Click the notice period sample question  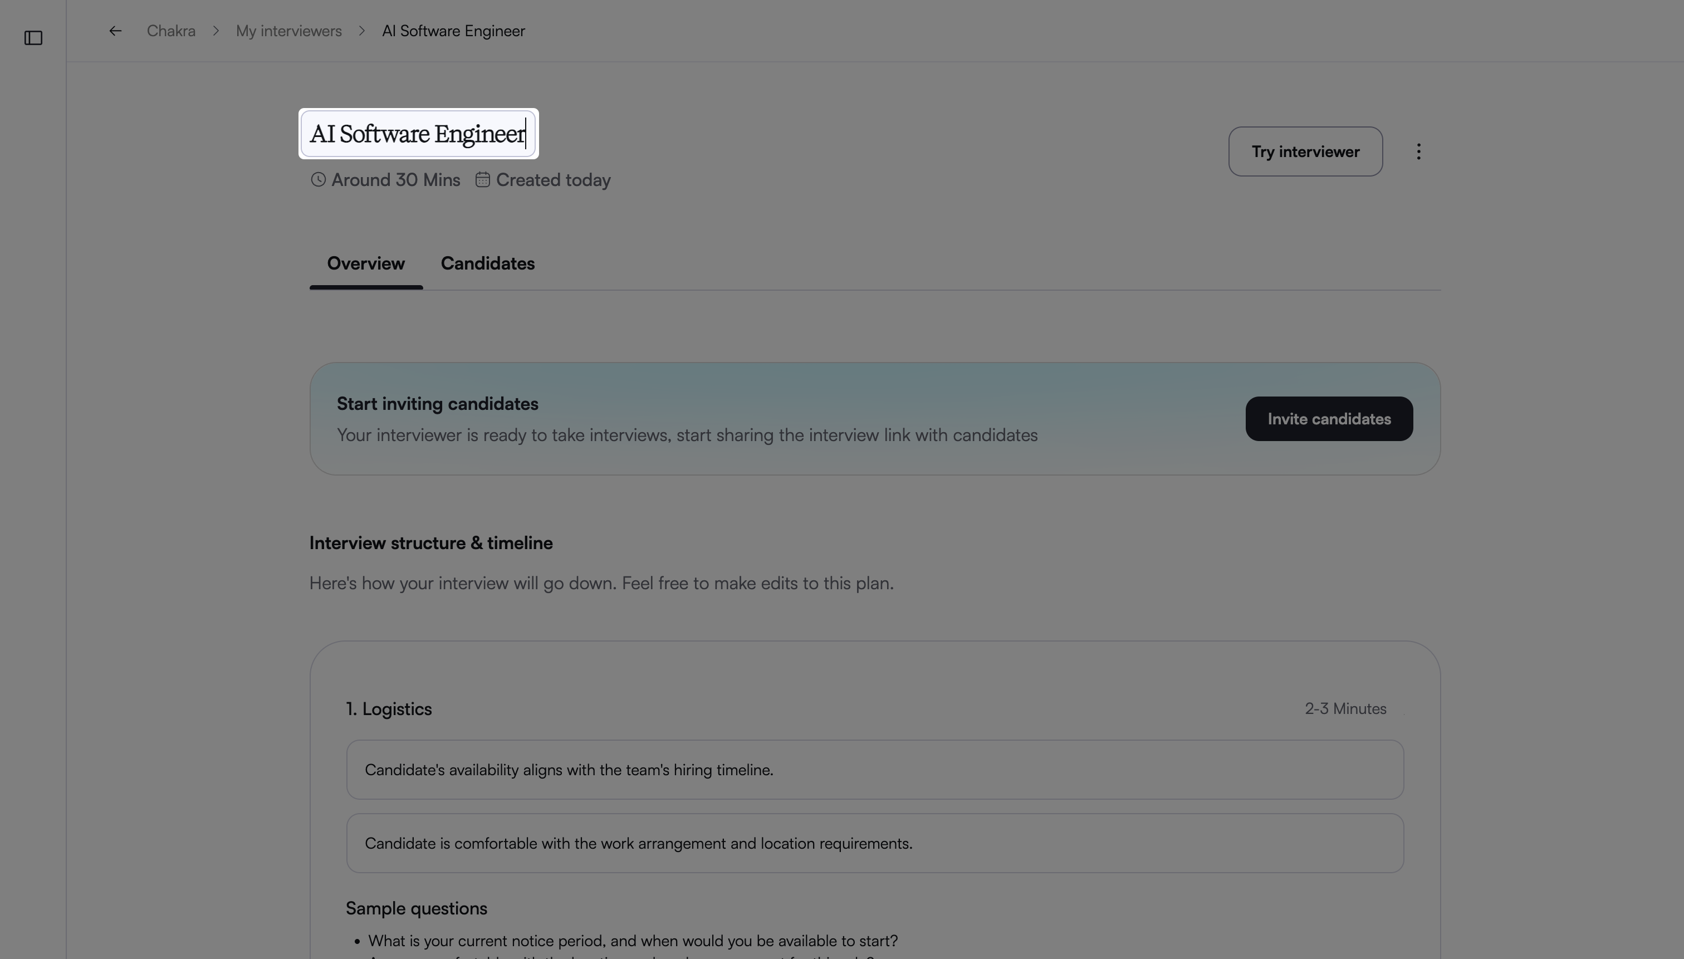pyautogui.click(x=632, y=941)
